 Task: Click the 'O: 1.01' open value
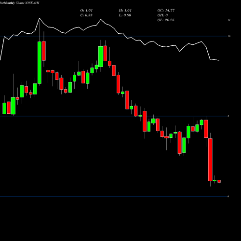click(86, 11)
